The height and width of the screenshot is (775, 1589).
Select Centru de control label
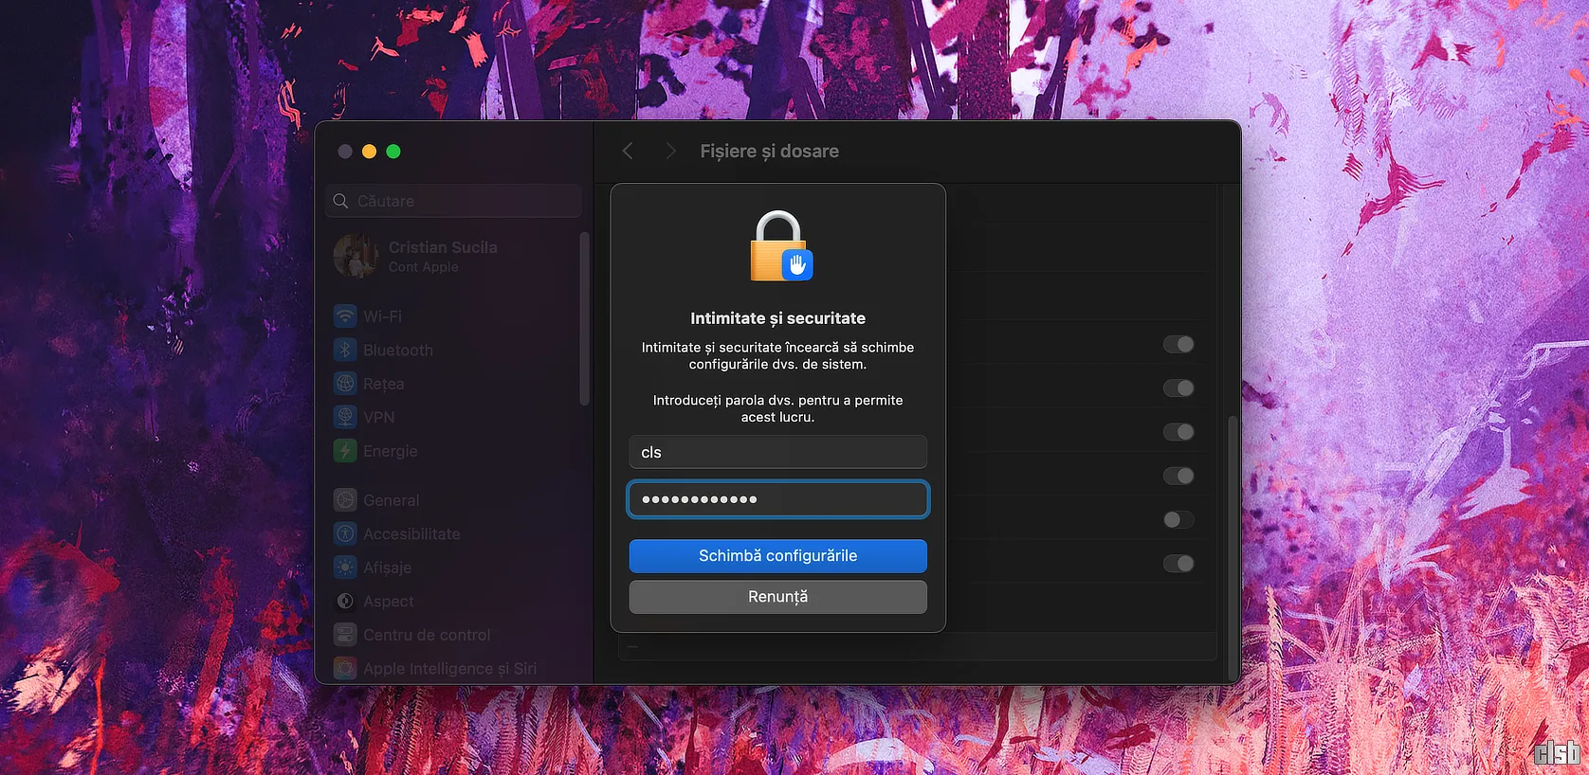click(427, 635)
